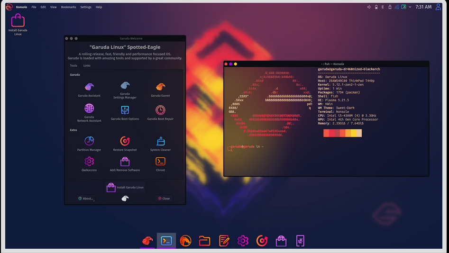
Task: Click the yellow color block in neofetch palette
Action: 353,133
